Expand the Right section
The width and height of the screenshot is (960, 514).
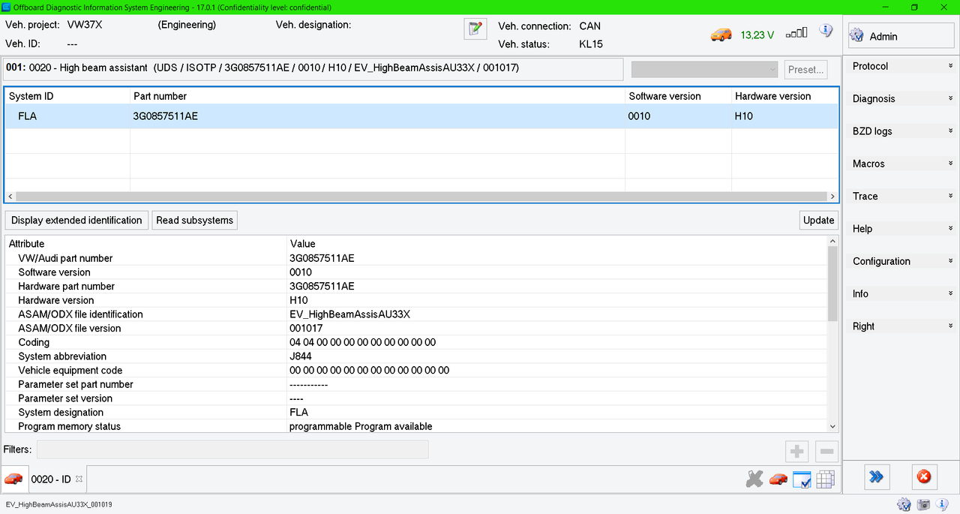pos(903,326)
